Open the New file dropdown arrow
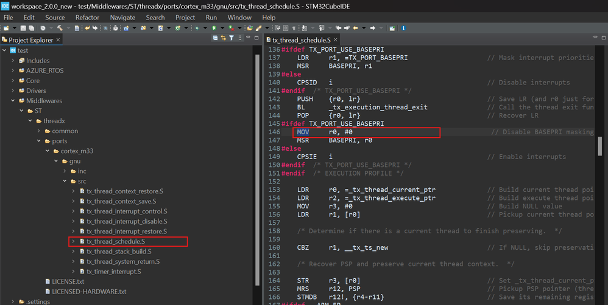The width and height of the screenshot is (608, 305). tap(15, 28)
